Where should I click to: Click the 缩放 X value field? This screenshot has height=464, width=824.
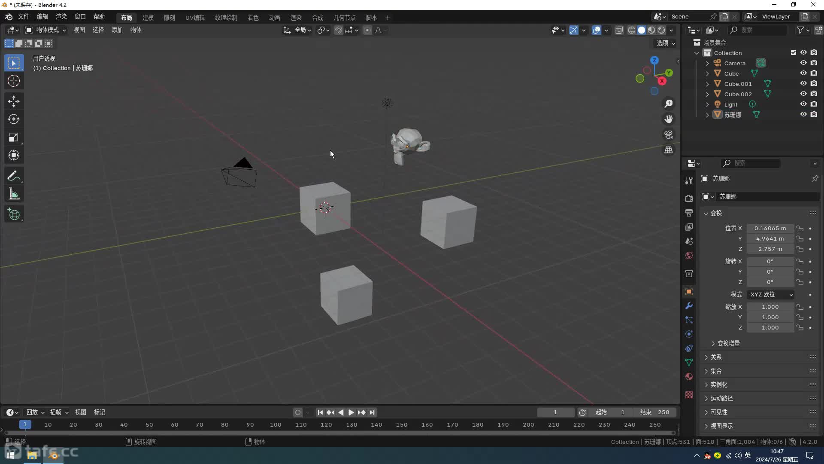pyautogui.click(x=770, y=307)
